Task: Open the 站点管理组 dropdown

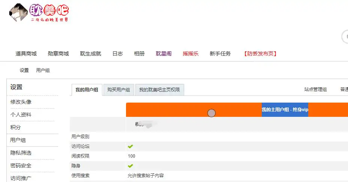Action: coord(315,90)
